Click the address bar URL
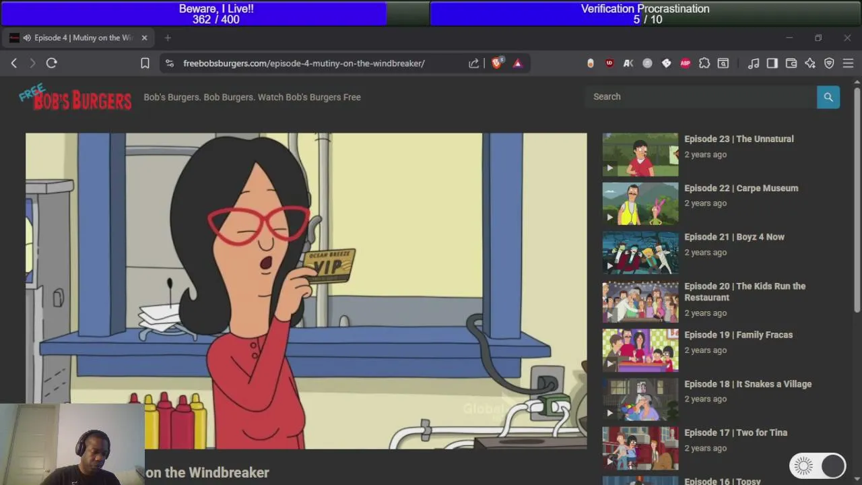The image size is (862, 485). pos(304,63)
